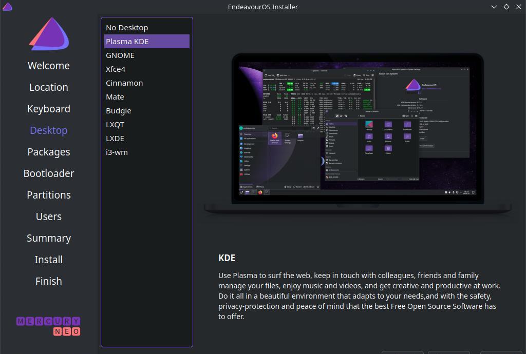Choose GNOME from the desktop list
This screenshot has height=354, width=526.
tap(146, 55)
